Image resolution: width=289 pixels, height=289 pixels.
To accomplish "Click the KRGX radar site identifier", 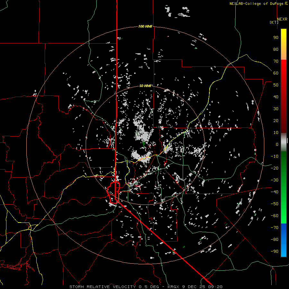I will 173,287.
